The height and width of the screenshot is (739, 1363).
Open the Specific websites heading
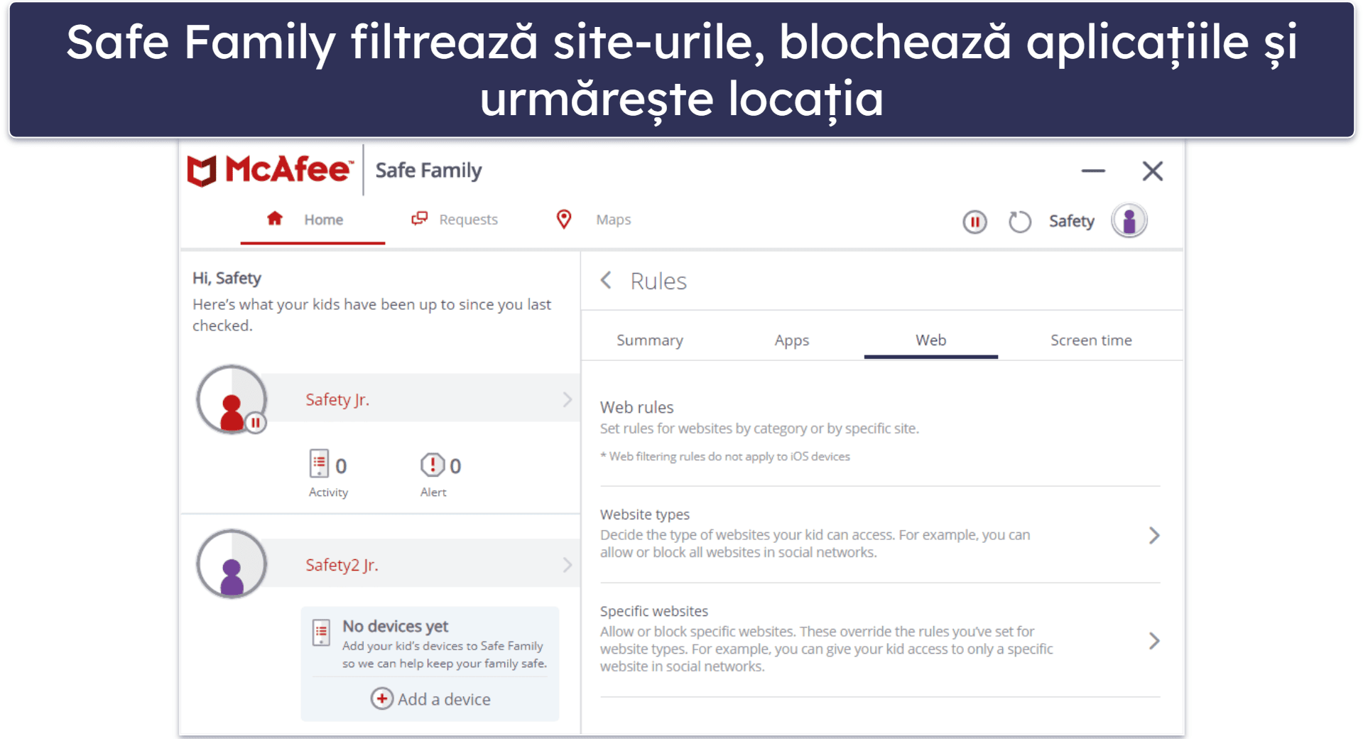[654, 611]
